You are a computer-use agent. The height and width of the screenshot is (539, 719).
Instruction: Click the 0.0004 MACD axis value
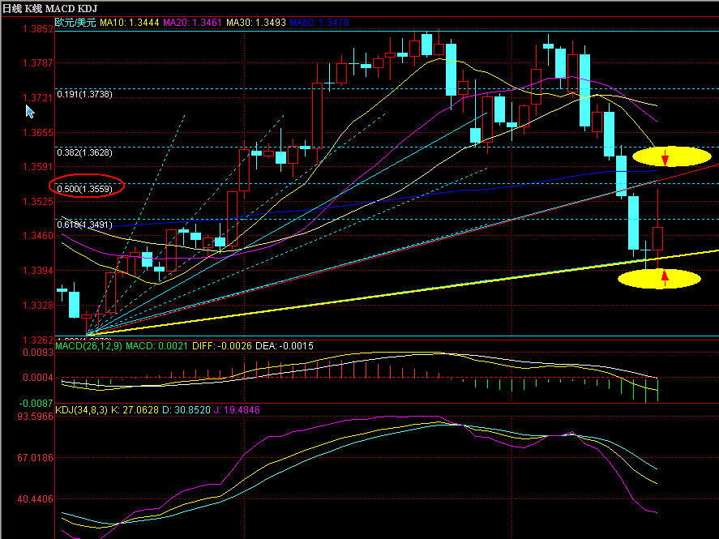(x=38, y=378)
